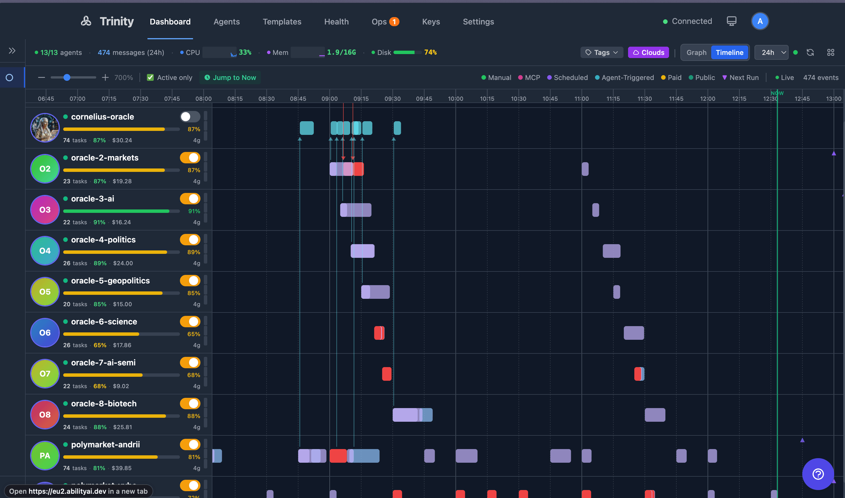Click the Agent-Triggered legend item
The width and height of the screenshot is (845, 498).
pos(624,77)
